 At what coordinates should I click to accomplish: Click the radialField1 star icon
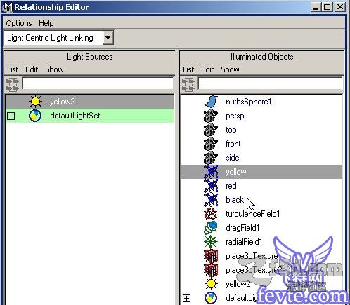[x=211, y=242]
